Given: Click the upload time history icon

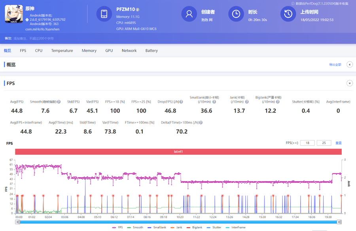Looking at the screenshot, I should (x=288, y=14).
